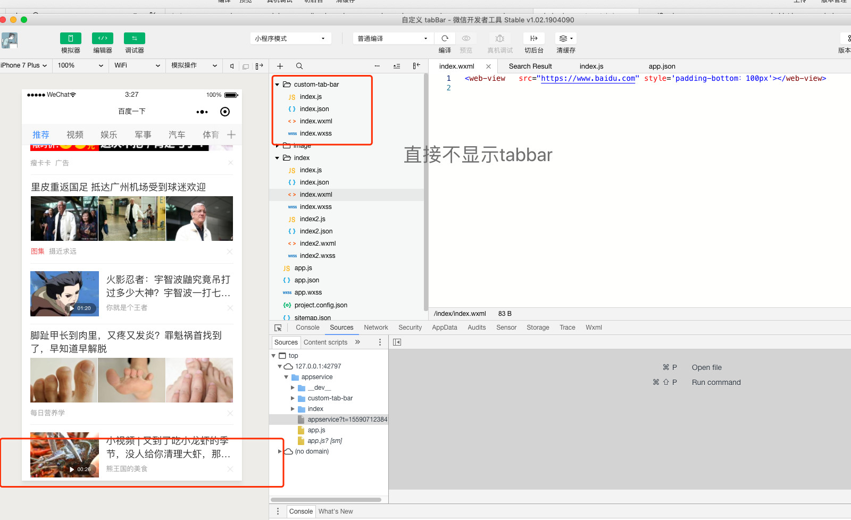Mute the simulator sound icon
This screenshot has height=520, width=851.
232,66
